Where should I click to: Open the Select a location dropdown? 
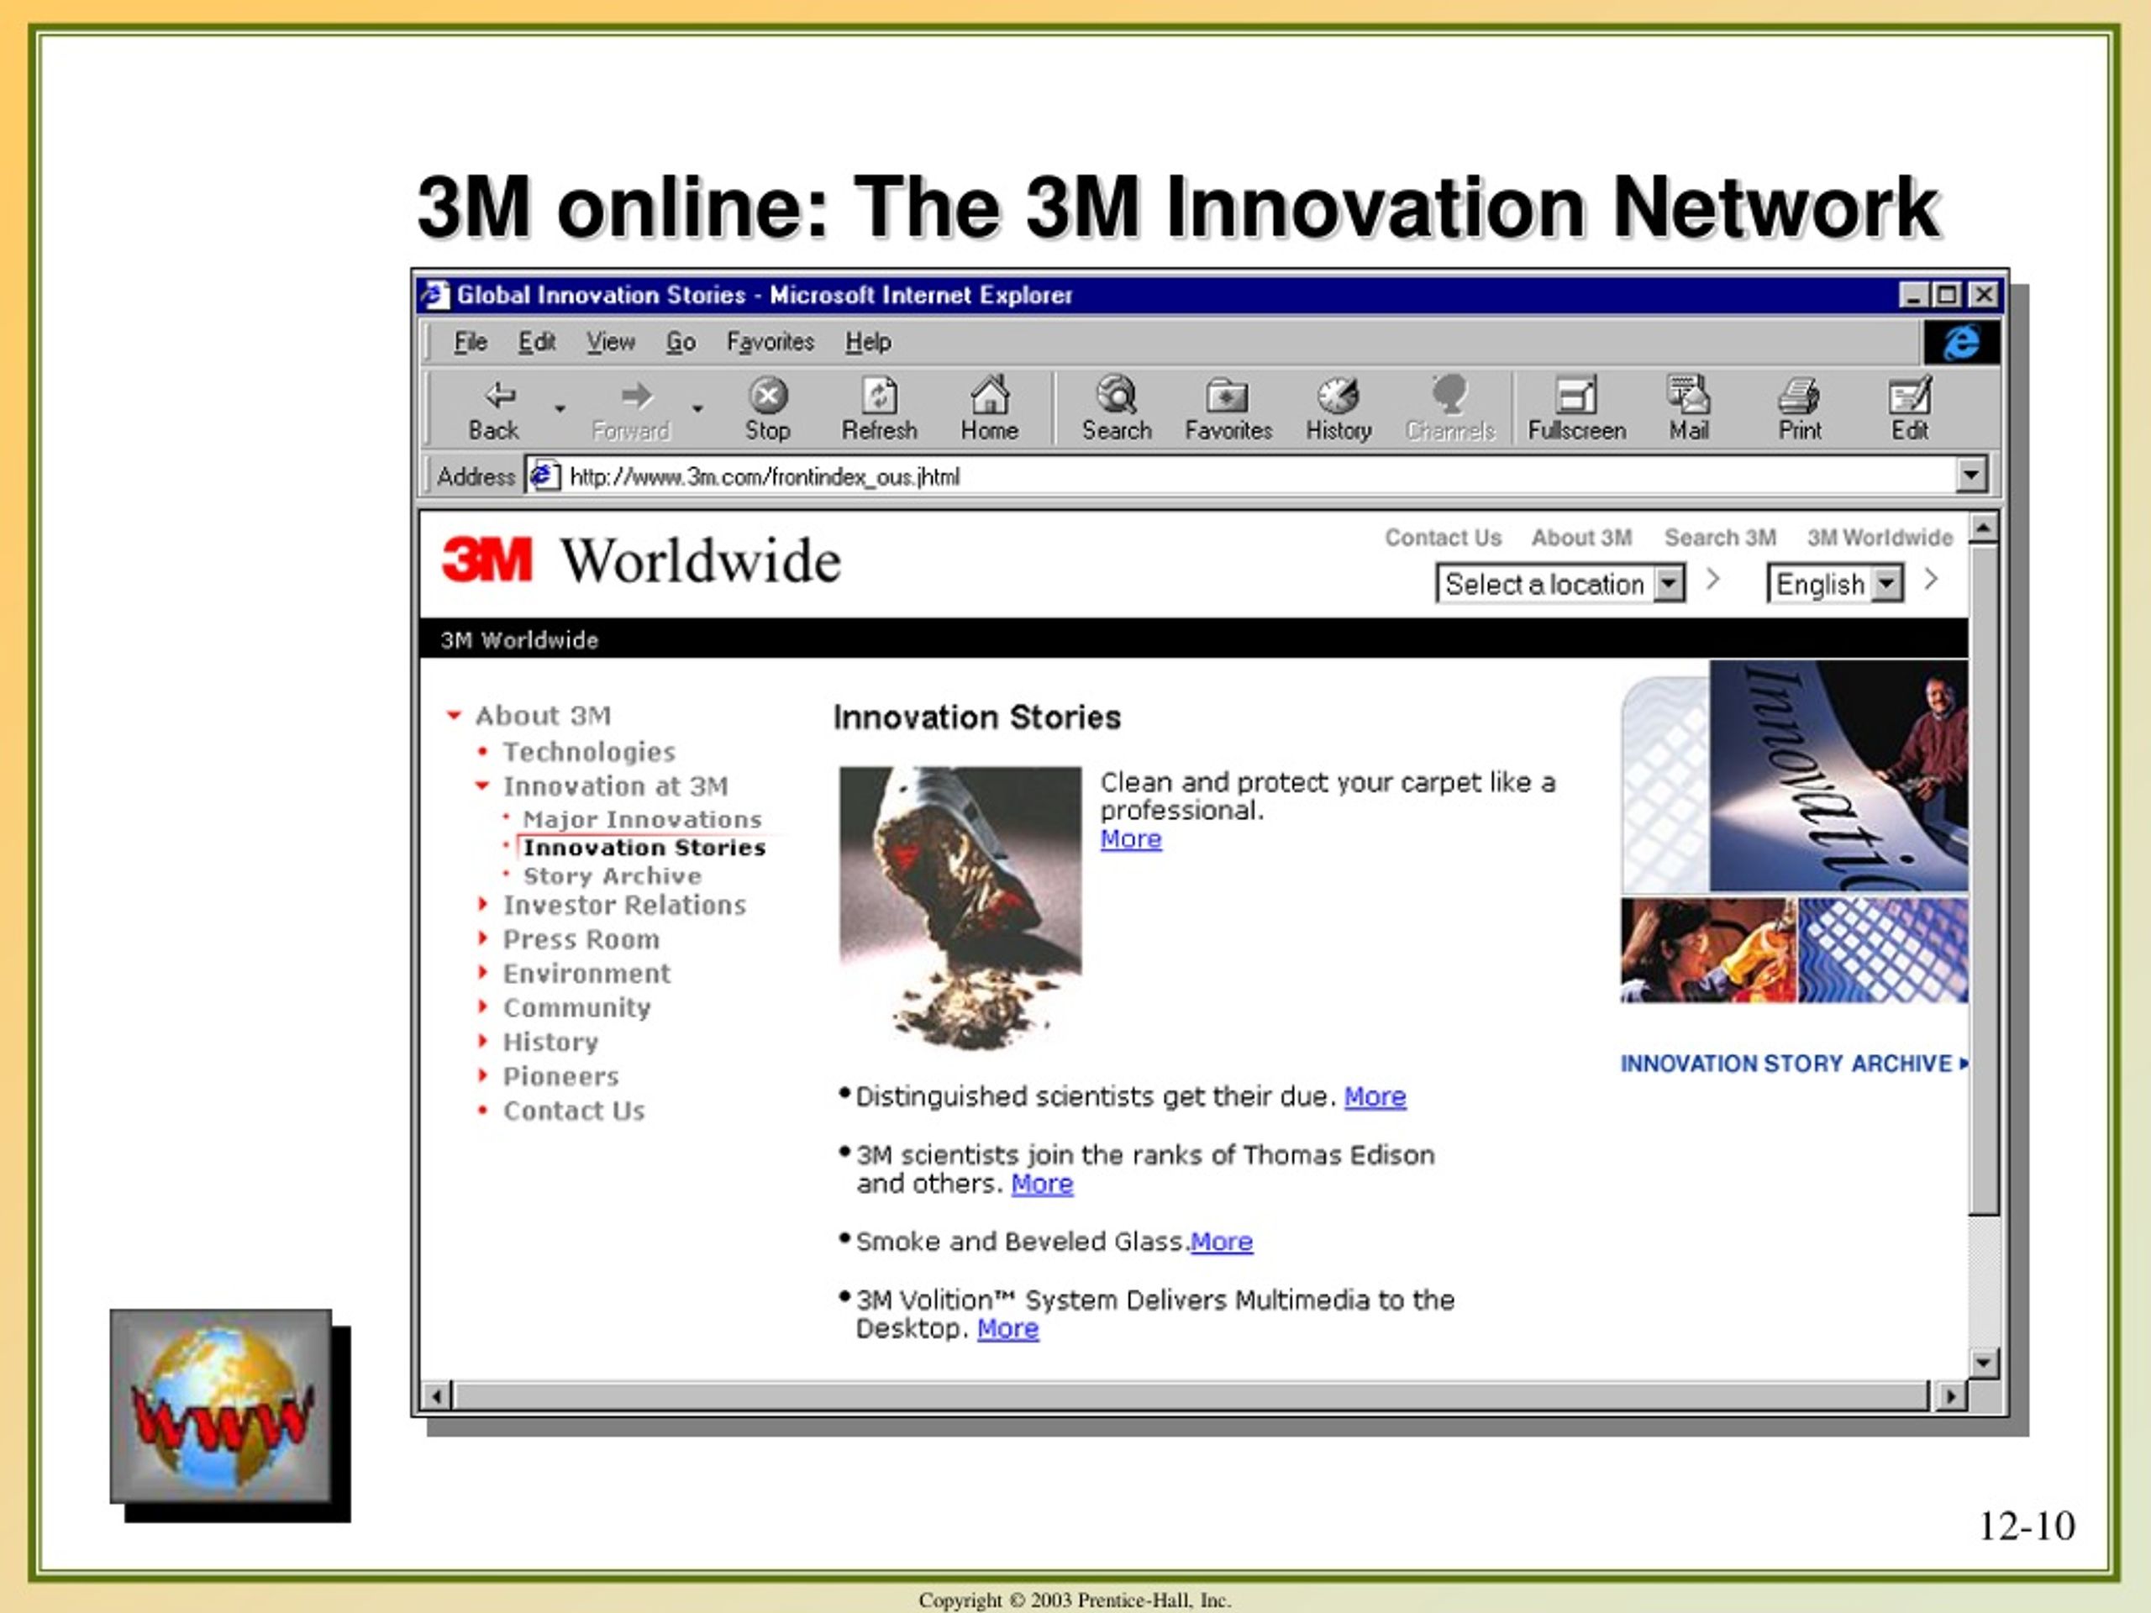pyautogui.click(x=1561, y=583)
